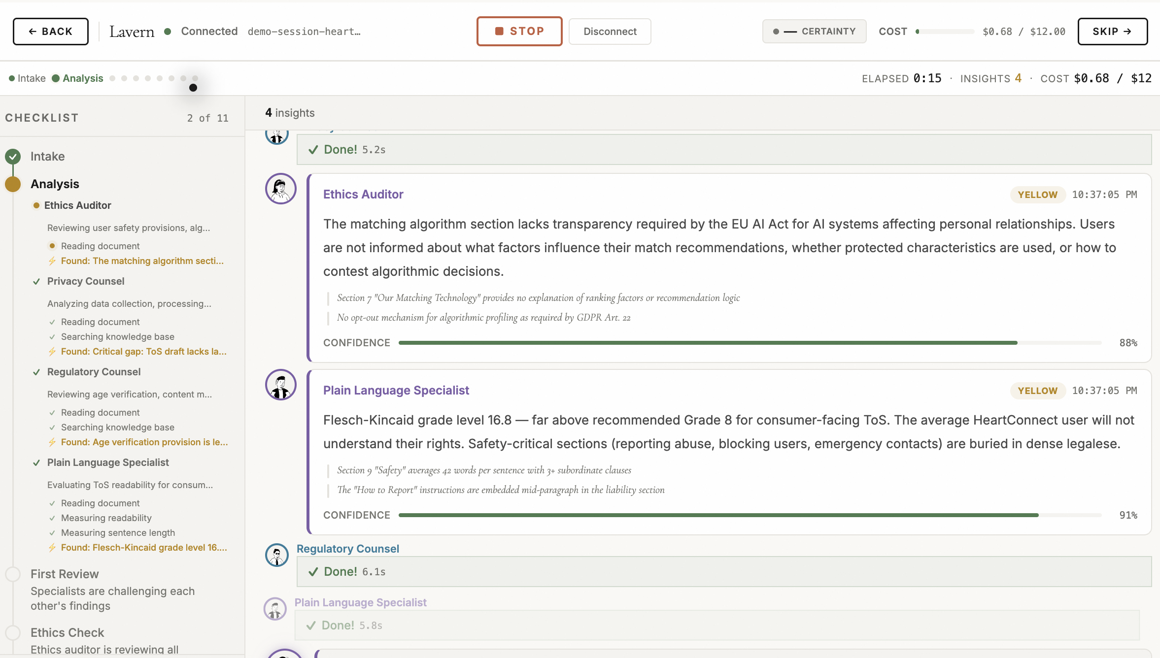This screenshot has width=1160, height=658.
Task: Click the Disconnect button
Action: (610, 32)
